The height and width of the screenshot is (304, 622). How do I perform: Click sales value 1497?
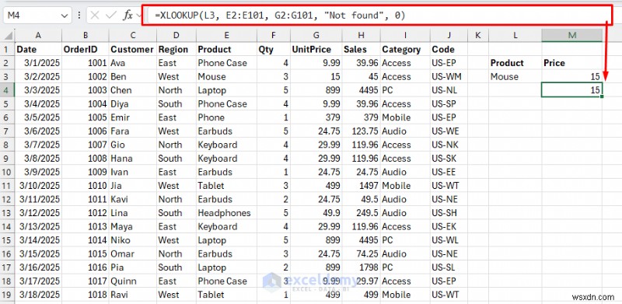click(361, 186)
